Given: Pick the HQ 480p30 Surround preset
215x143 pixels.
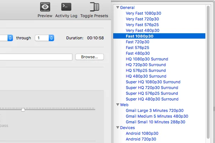Looking at the screenshot, I should (x=146, y=76).
